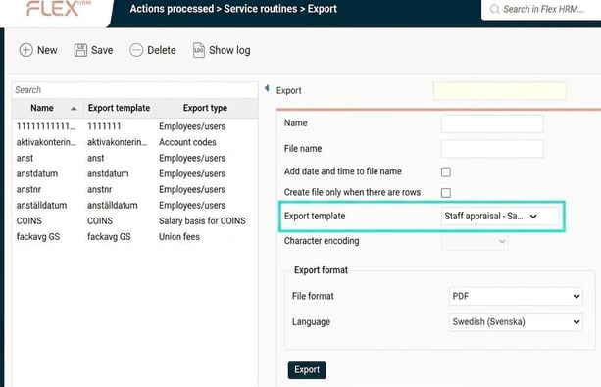Open the Export template dropdown
601x387 pixels.
tap(499, 217)
